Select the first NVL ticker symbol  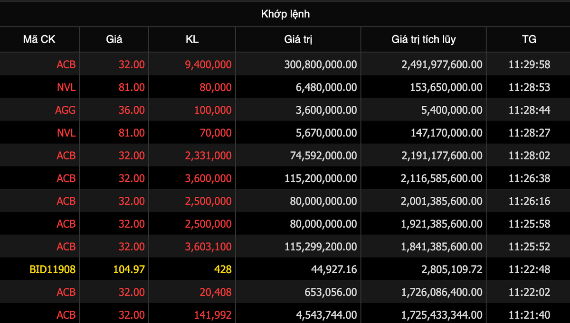pyautogui.click(x=67, y=87)
